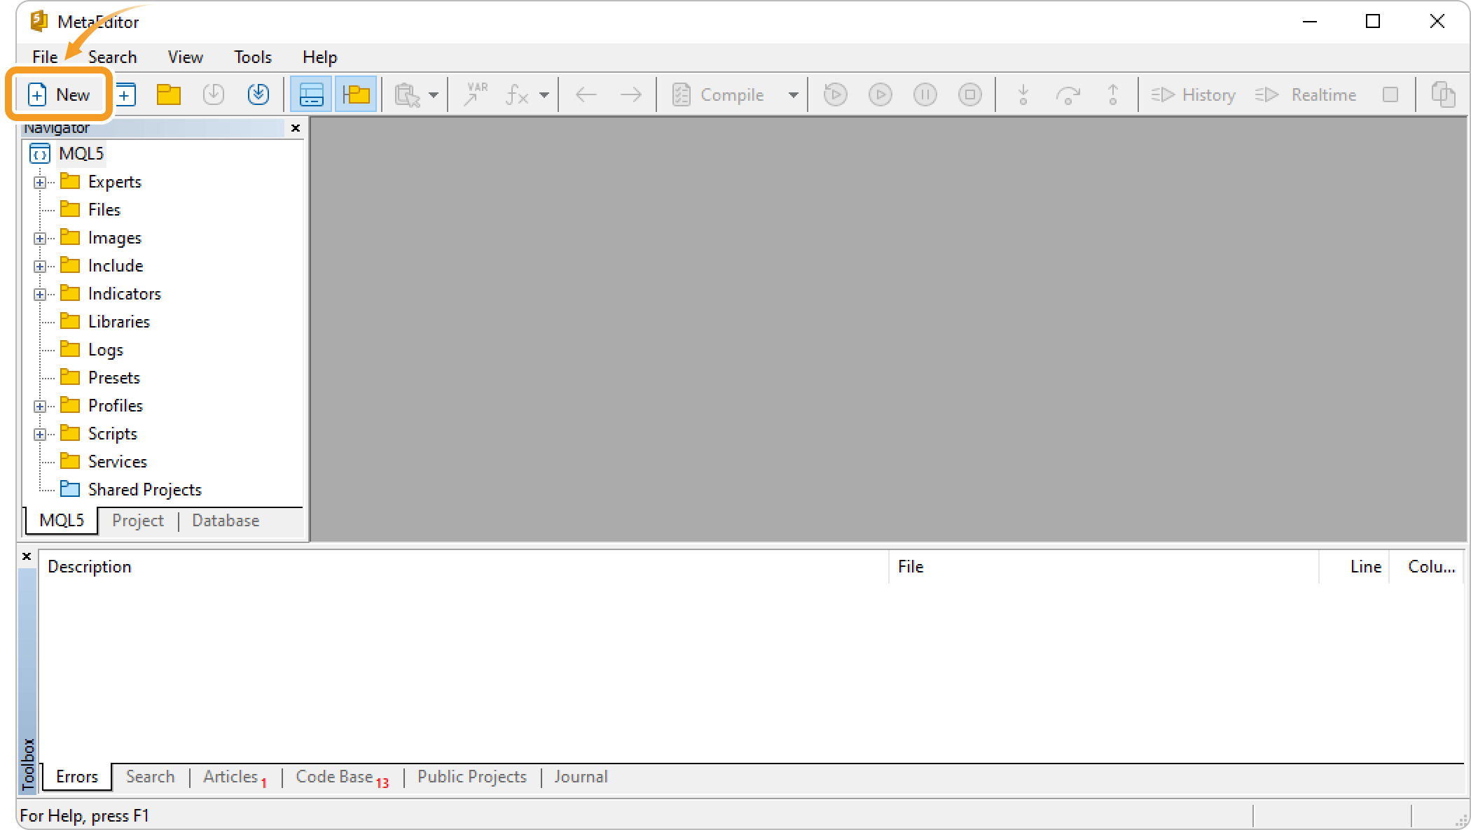The height and width of the screenshot is (830, 1471).
Task: Expand the Scripts folder
Action: coord(40,435)
